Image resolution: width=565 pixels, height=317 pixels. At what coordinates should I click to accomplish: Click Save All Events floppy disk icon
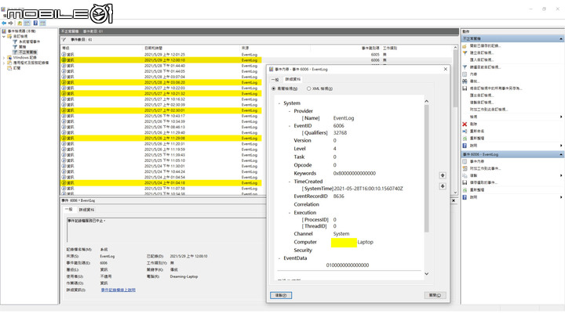465,88
